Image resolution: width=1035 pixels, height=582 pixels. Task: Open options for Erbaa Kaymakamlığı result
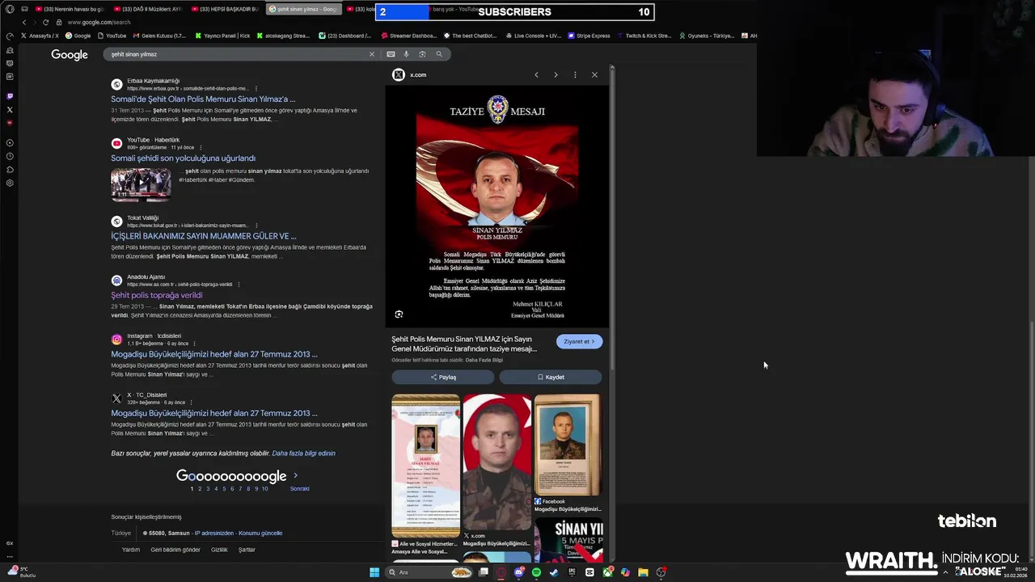(x=256, y=88)
